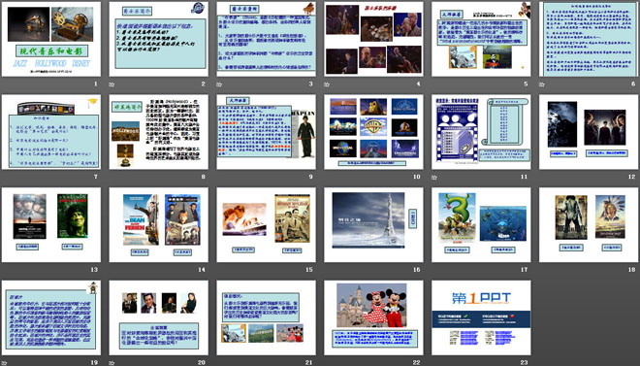Select slide 9 with the Chaplin photo

tap(266, 132)
